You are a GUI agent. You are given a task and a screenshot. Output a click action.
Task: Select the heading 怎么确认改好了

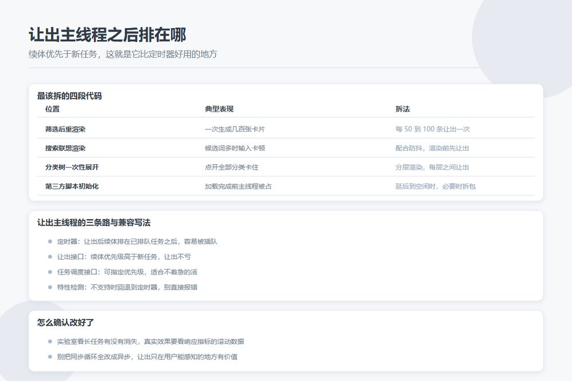click(x=66, y=322)
